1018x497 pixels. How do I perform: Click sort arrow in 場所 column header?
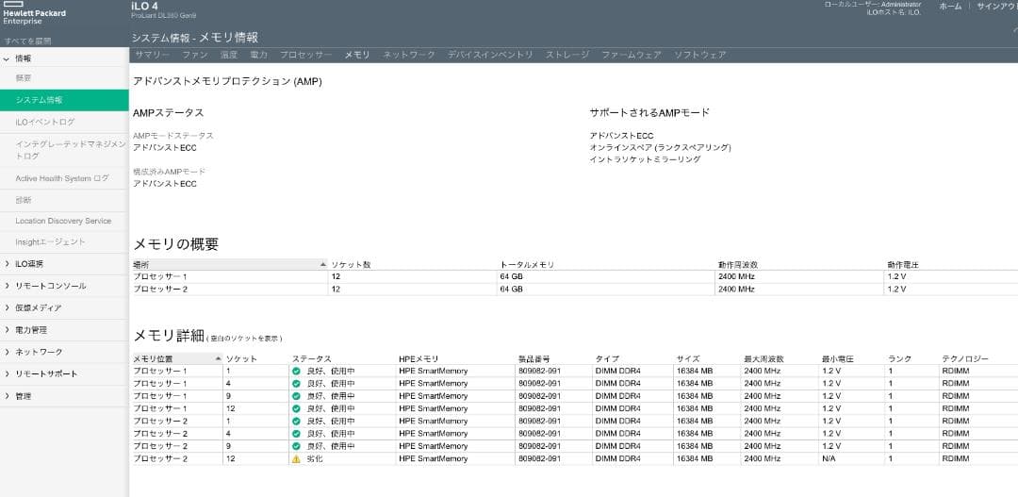pyautogui.click(x=322, y=265)
